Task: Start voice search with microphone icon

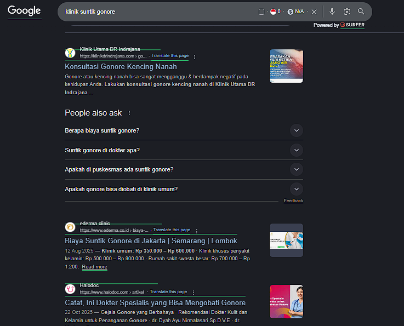Action: (x=332, y=12)
